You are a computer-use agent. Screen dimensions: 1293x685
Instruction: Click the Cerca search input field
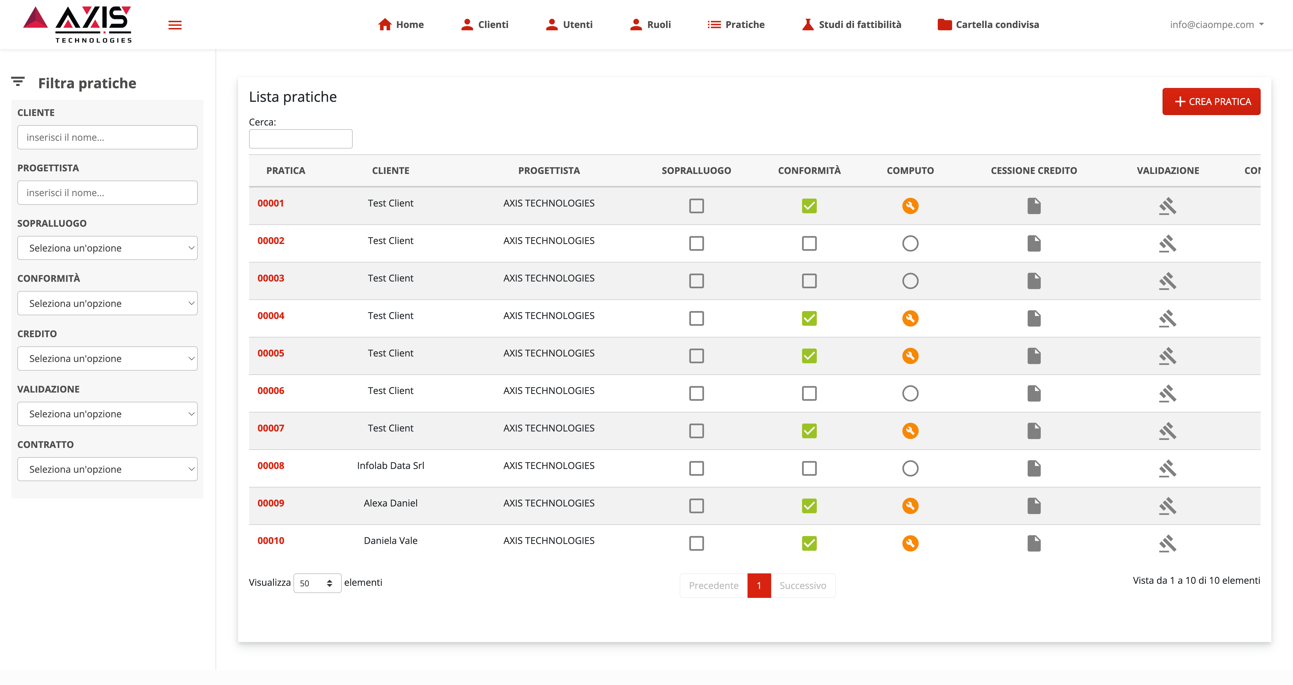tap(300, 139)
